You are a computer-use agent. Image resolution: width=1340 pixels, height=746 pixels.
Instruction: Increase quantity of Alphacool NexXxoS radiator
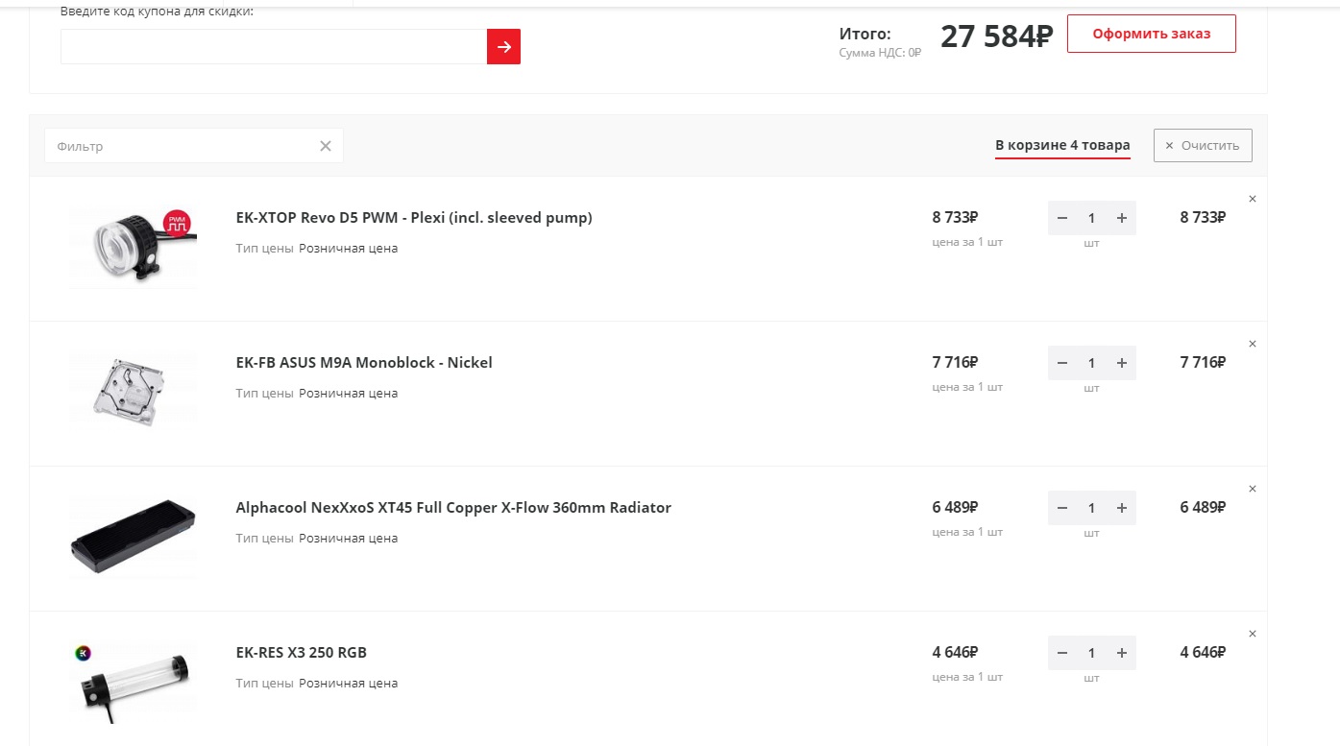[1121, 508]
